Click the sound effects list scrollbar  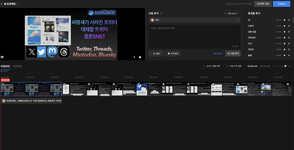(x=293, y=20)
